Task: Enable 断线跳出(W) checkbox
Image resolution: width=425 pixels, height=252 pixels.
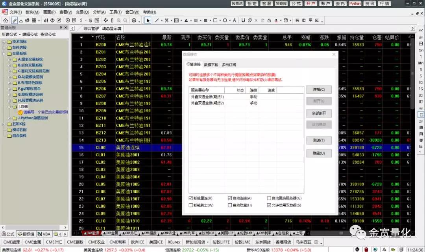Action: click(191, 205)
